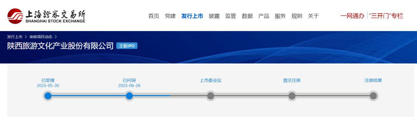Screen dimensions: 417x131
Task: Select the 提交注册 timeline node
Action: pyautogui.click(x=292, y=96)
